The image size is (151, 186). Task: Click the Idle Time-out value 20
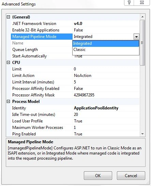pos(76,115)
